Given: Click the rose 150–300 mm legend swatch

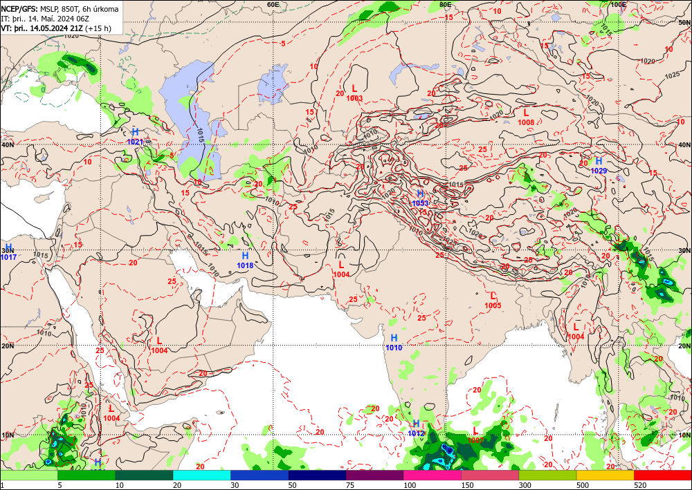Looking at the screenshot, I should coord(490,475).
